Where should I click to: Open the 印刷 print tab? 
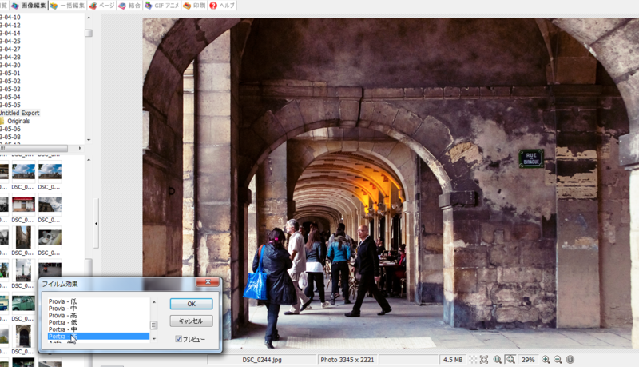(x=194, y=6)
